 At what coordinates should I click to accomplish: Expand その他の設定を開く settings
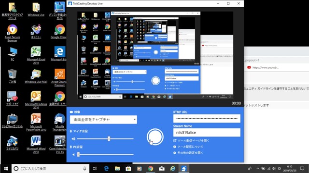point(188,153)
